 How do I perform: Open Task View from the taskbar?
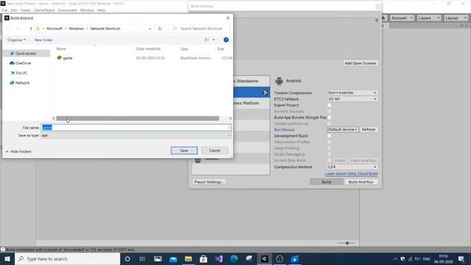click(142, 258)
